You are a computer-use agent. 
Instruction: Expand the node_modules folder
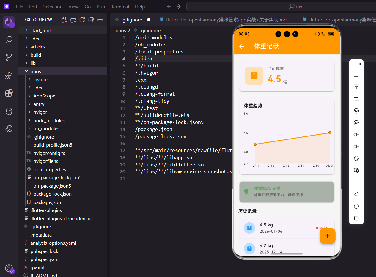pyautogui.click(x=62, y=120)
